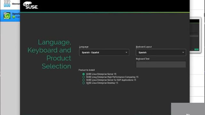205x115 pixels.
Task: Click the Language label text
Action: [84, 47]
